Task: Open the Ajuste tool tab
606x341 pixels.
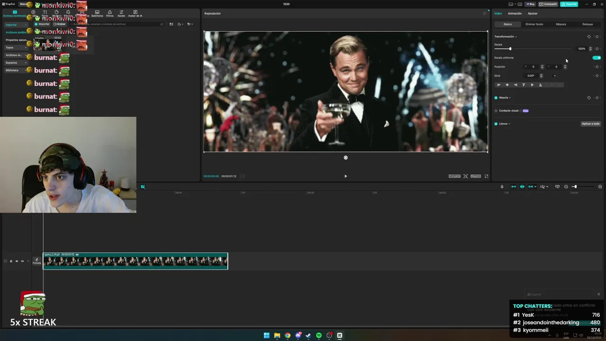Action: coord(121,14)
